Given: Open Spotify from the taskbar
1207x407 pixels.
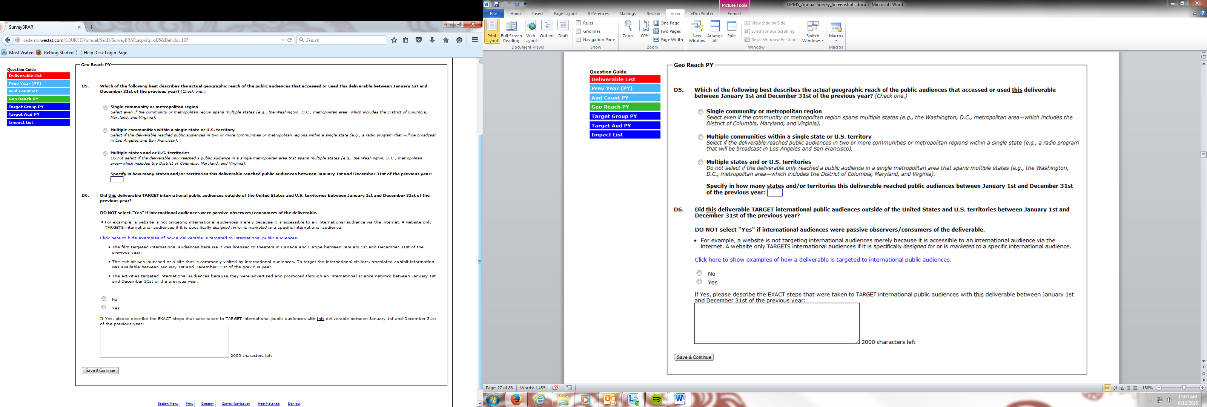Looking at the screenshot, I should [x=656, y=399].
